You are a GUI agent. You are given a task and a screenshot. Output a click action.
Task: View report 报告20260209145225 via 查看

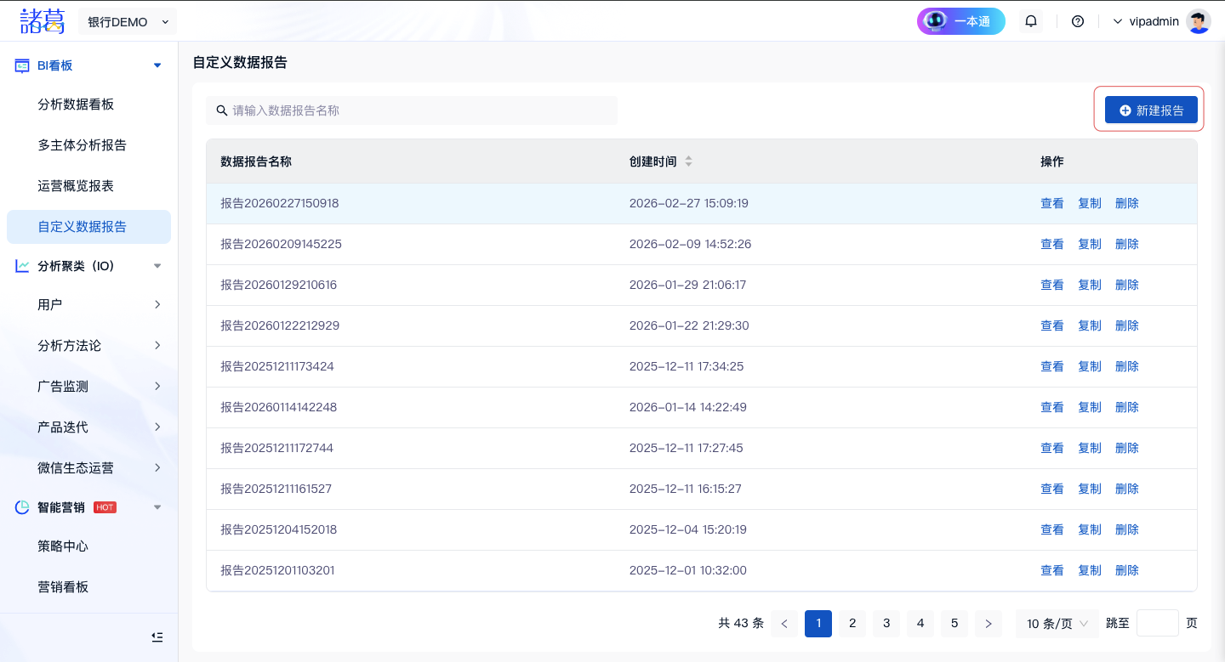(x=1051, y=244)
